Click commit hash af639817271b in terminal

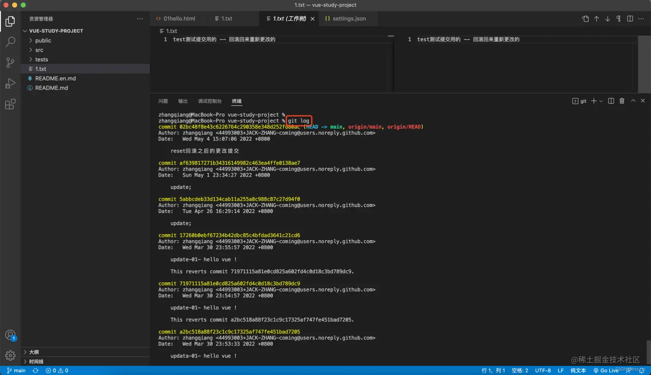(x=240, y=163)
